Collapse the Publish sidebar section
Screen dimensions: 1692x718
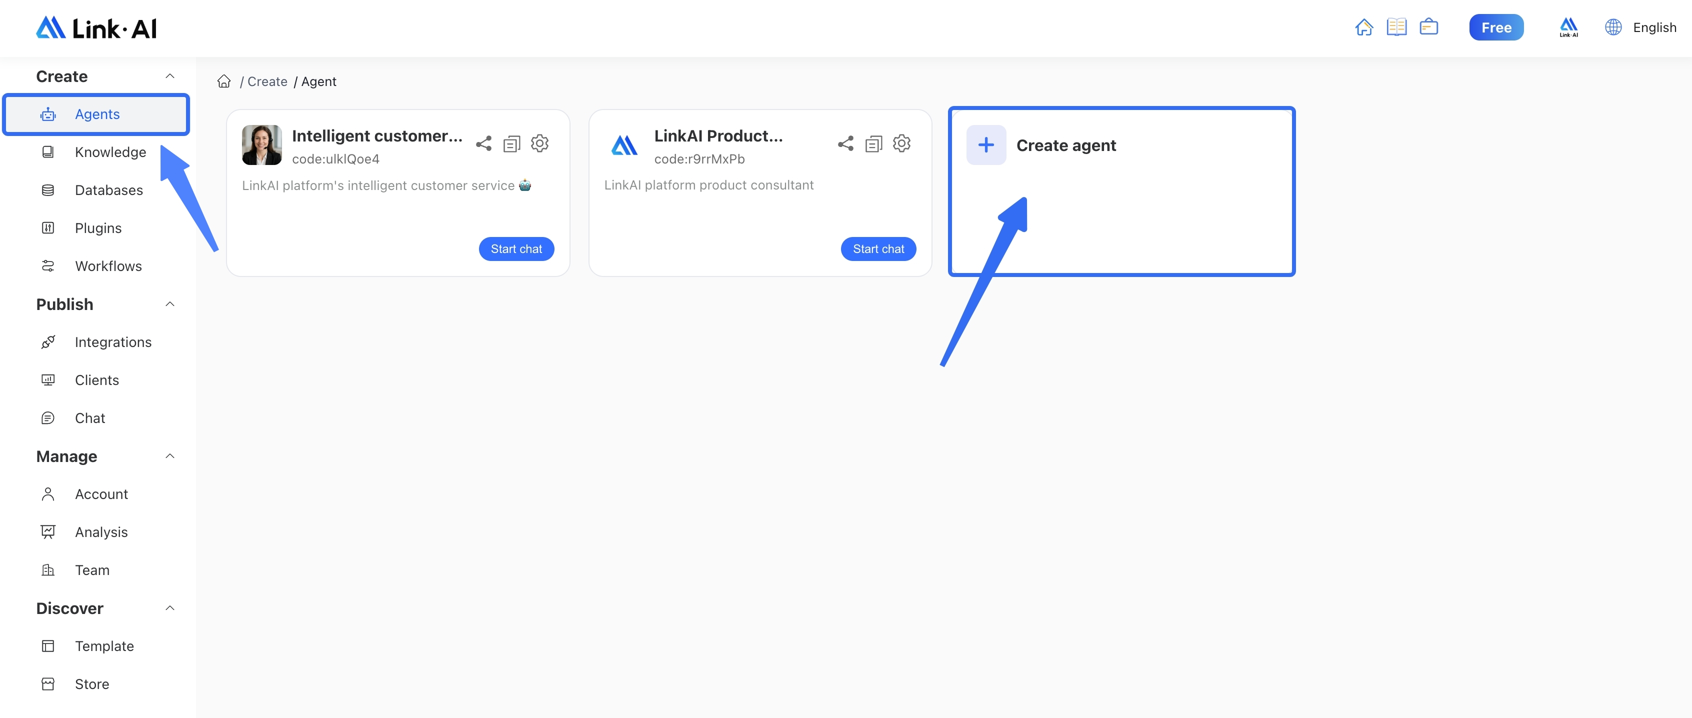[x=170, y=304]
